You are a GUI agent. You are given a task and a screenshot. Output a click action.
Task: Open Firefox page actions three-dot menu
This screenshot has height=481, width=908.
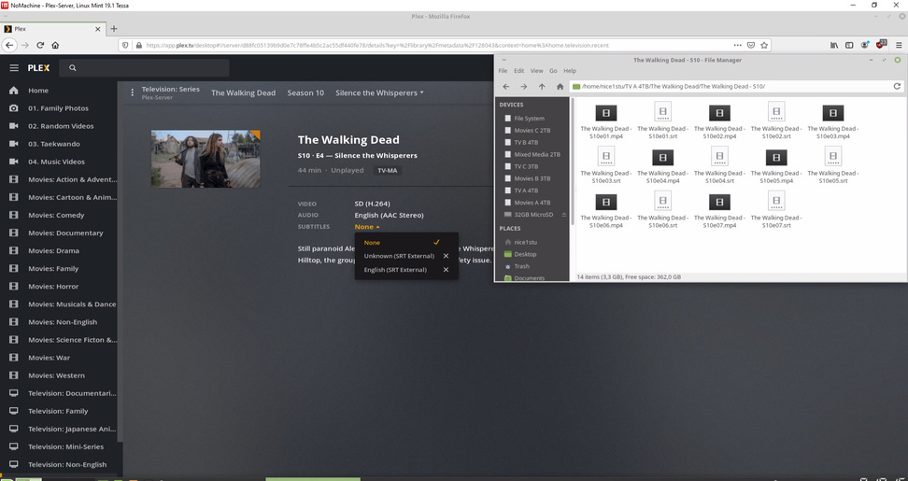(x=737, y=45)
